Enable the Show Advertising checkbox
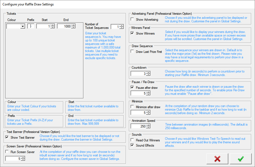The image size is (255, 167). click(132, 20)
